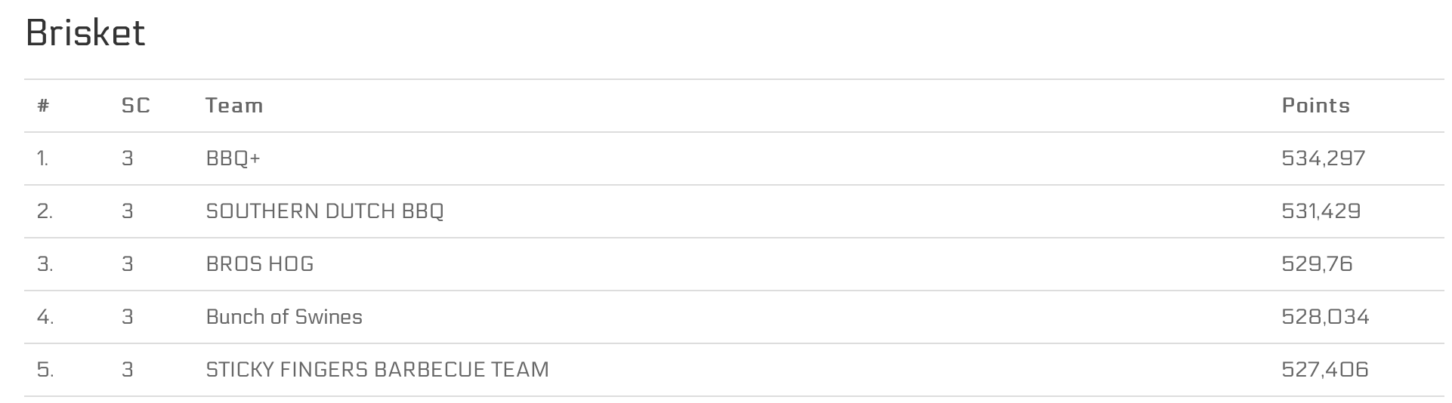Screen dimensions: 1452x403
Task: Click the 528,034 points score
Action: pyautogui.click(x=1325, y=317)
